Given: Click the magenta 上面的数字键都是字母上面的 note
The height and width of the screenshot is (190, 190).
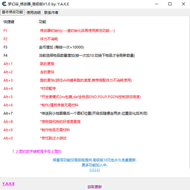Looking at the screenshot, I should click(x=37, y=152).
